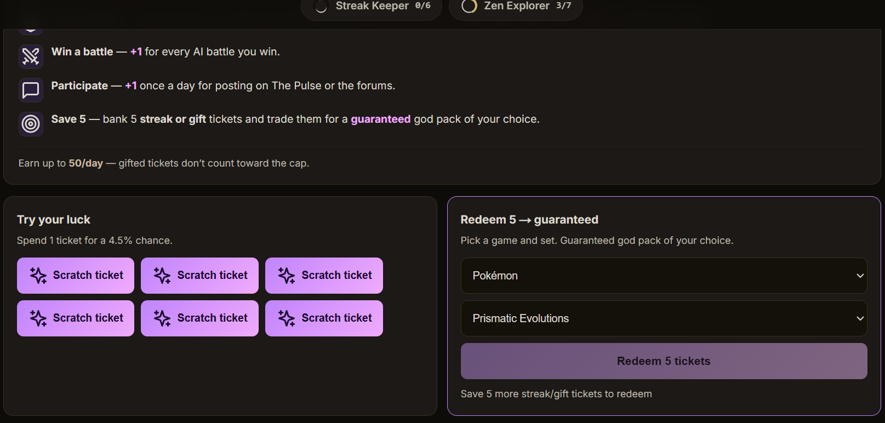Image resolution: width=885 pixels, height=423 pixels.
Task: Scratch the bottom-middle Scratch ticket
Action: pos(199,318)
